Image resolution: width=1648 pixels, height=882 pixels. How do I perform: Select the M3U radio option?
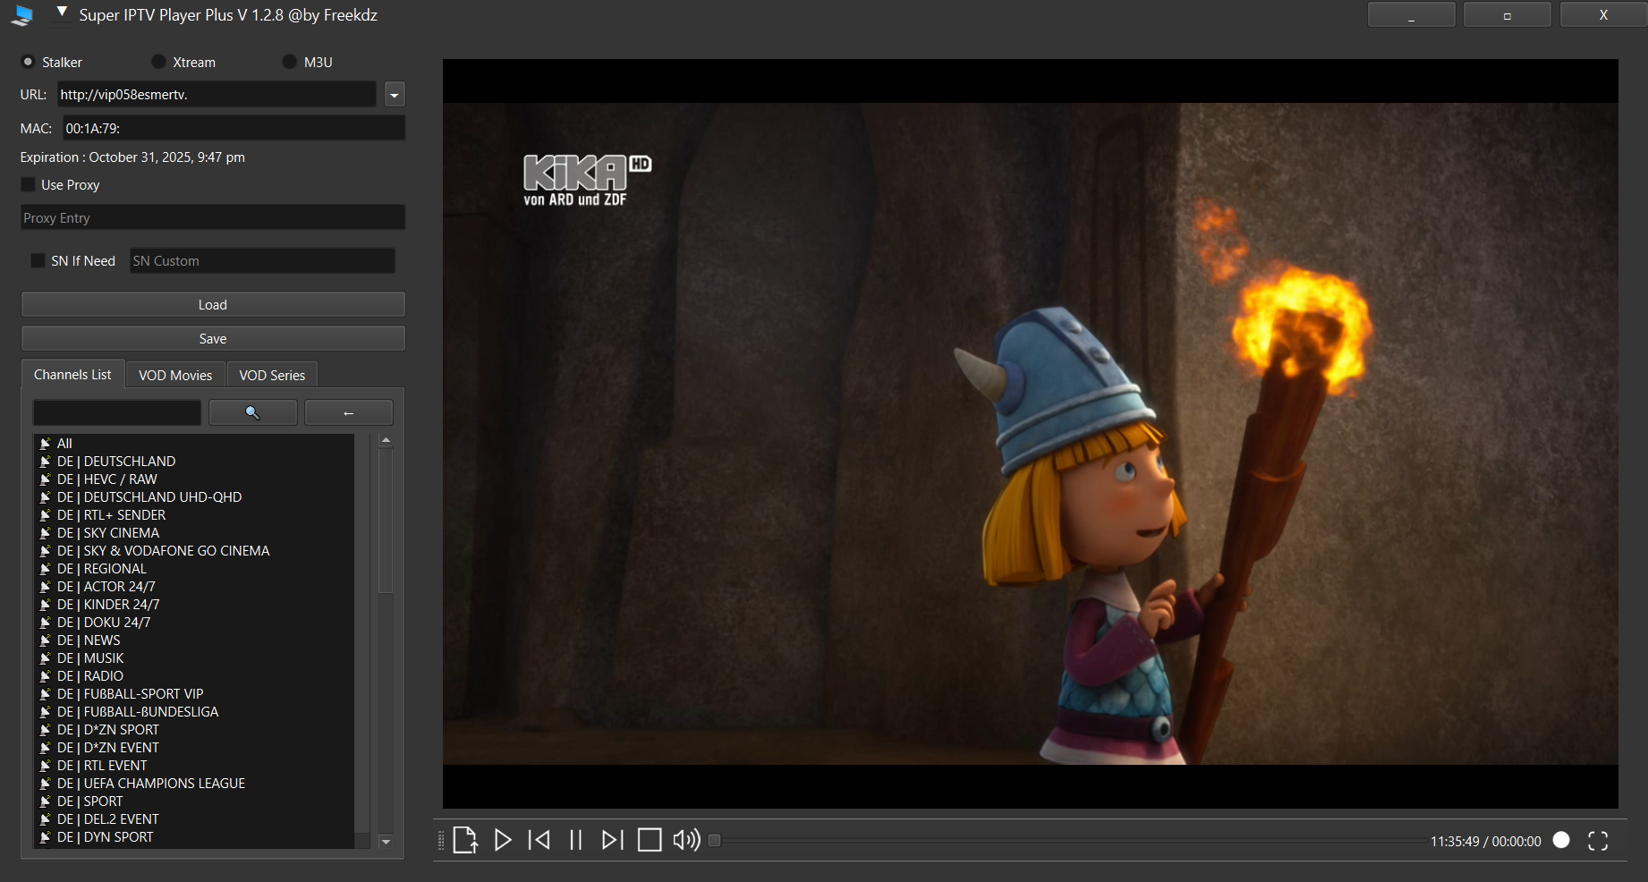(290, 62)
